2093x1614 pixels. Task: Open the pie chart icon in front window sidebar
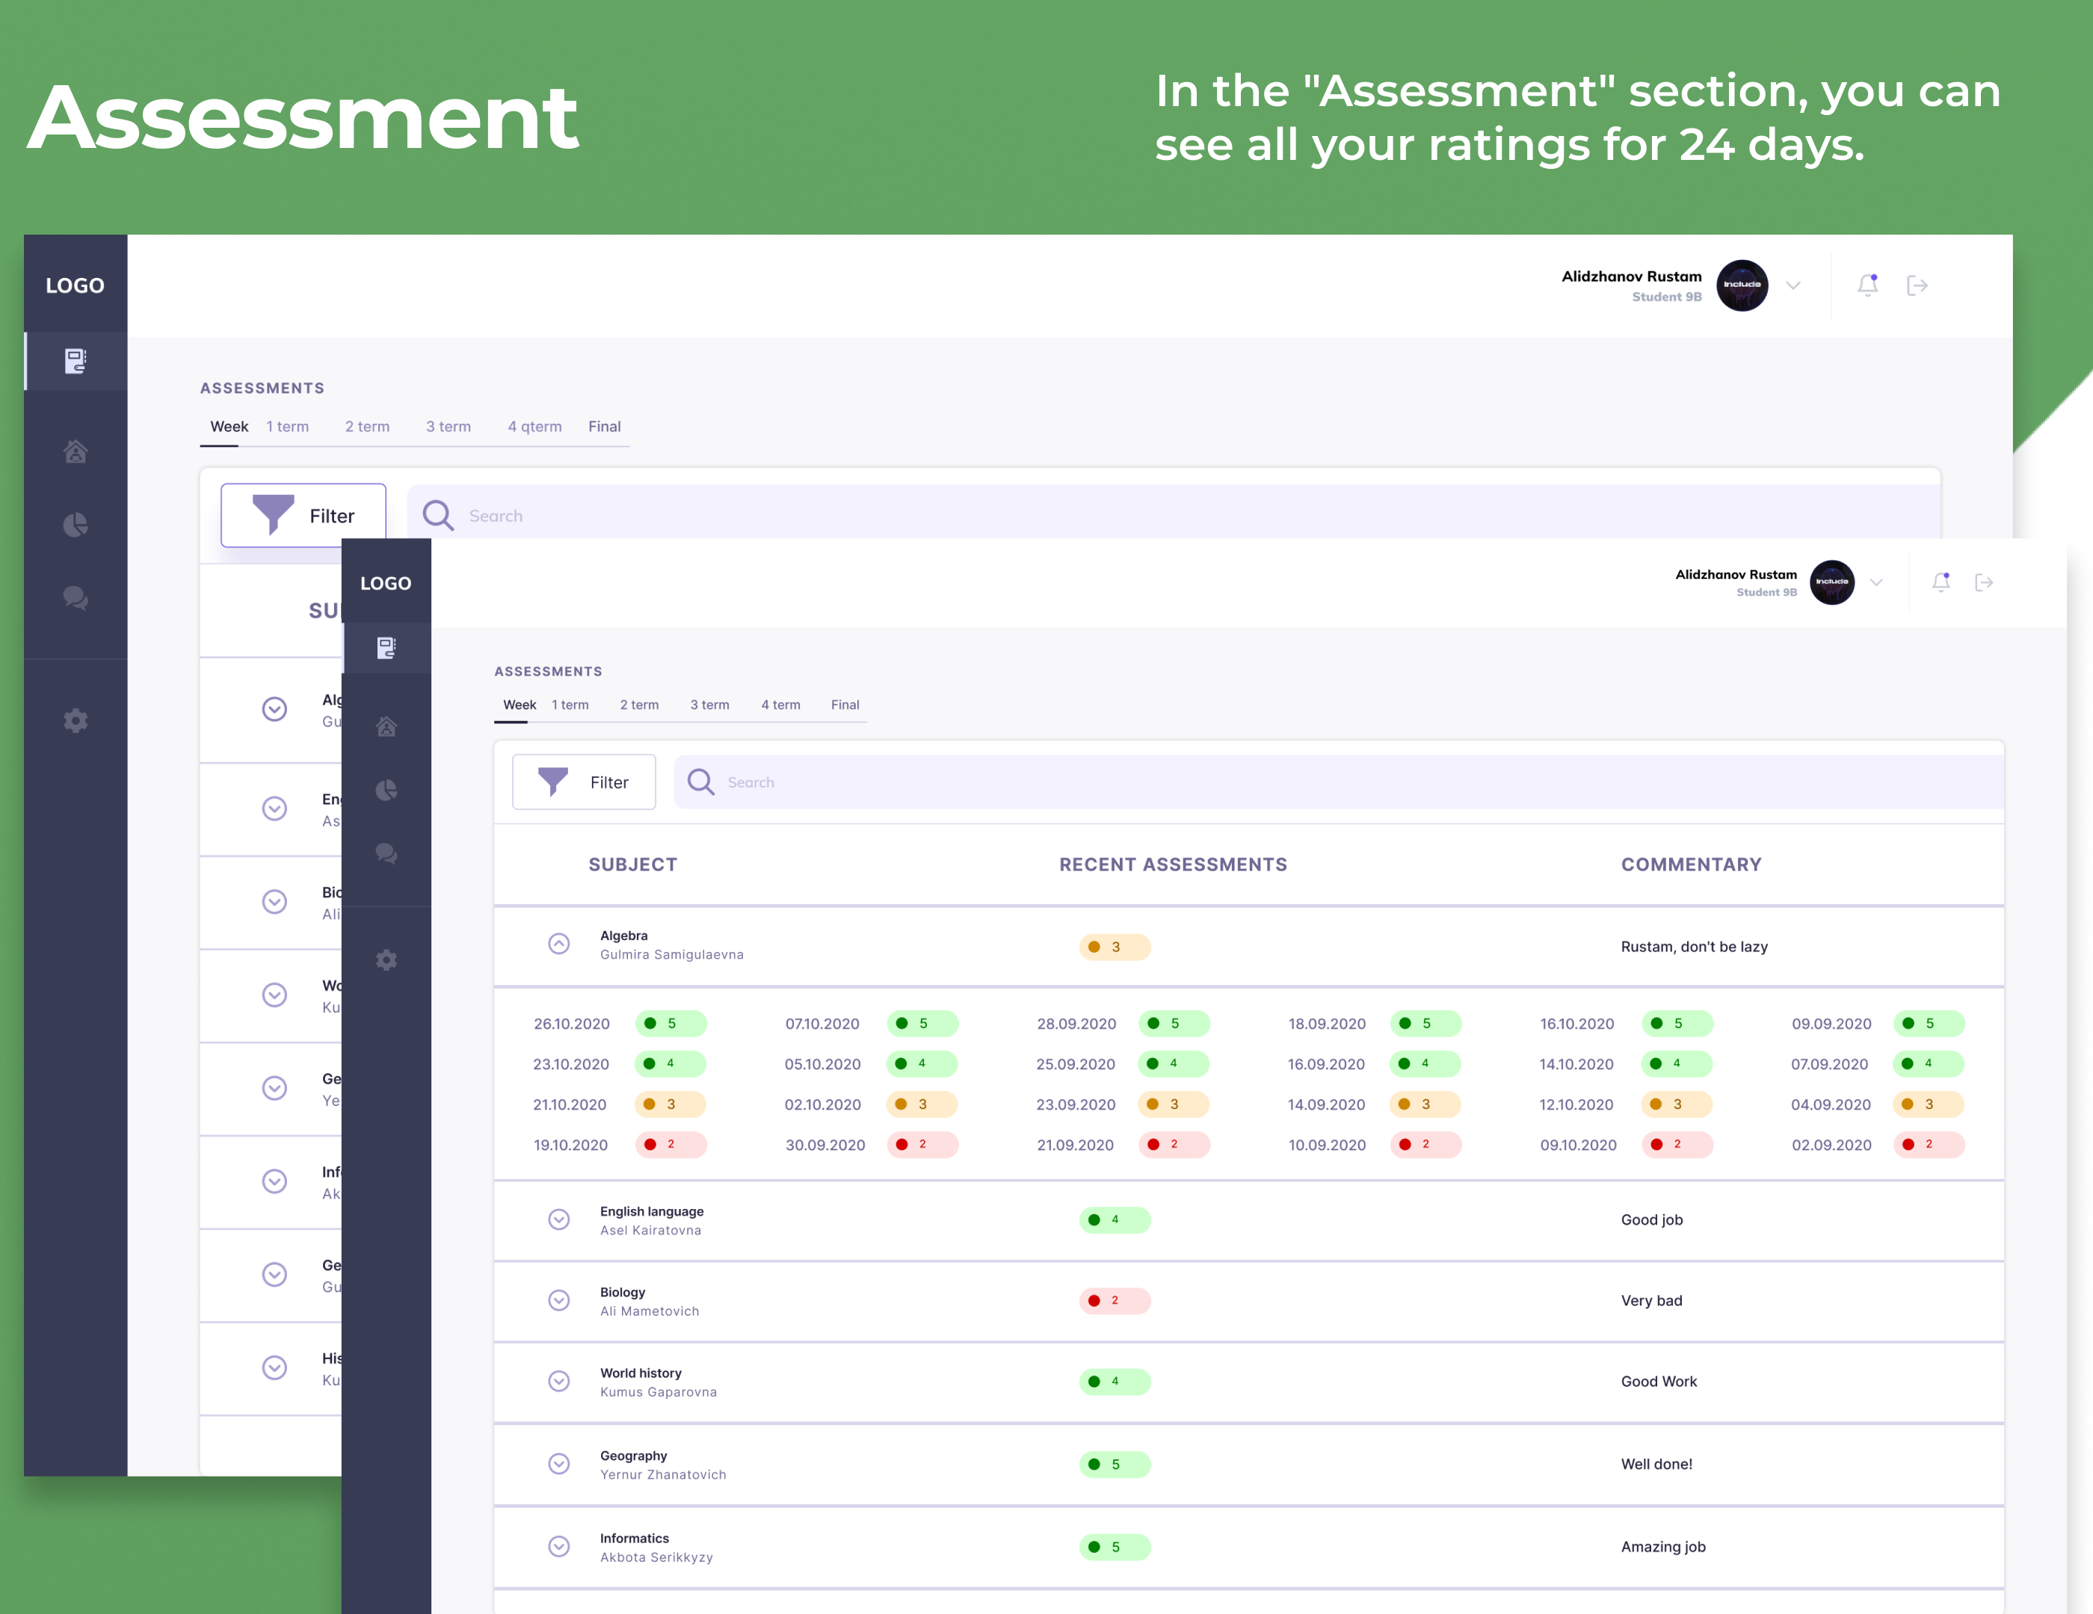point(386,791)
